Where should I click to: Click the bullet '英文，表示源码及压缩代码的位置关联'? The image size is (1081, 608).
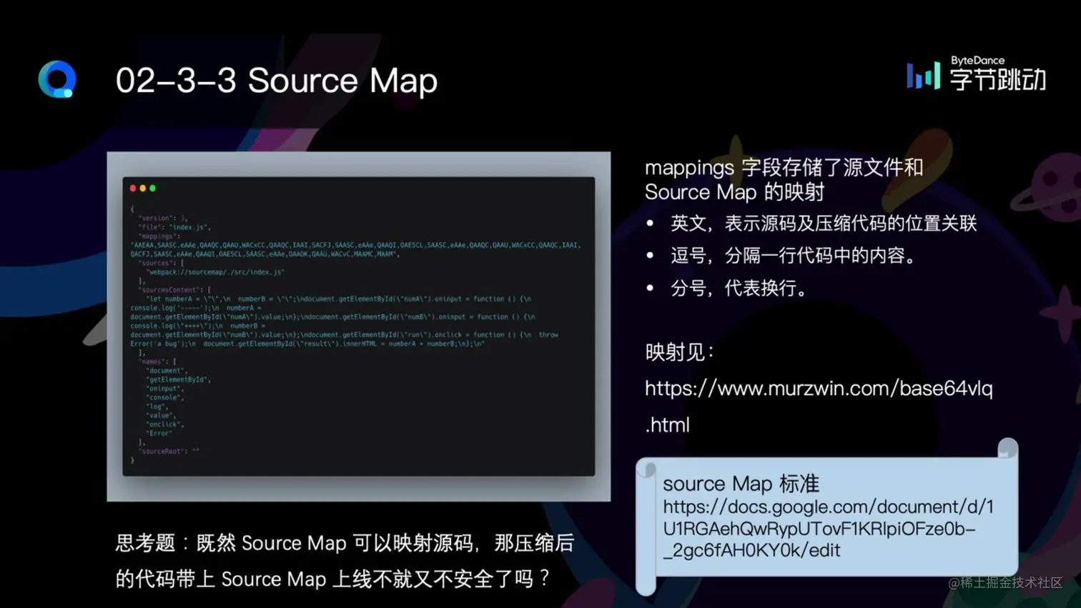[x=824, y=224]
